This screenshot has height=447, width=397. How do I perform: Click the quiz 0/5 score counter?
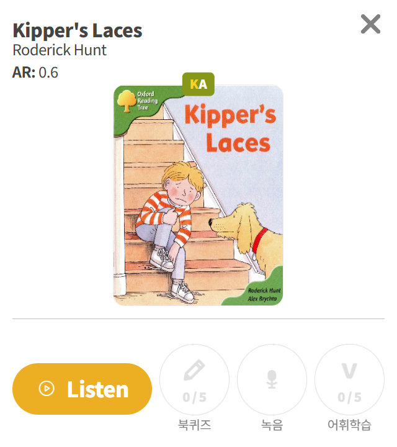click(x=194, y=397)
